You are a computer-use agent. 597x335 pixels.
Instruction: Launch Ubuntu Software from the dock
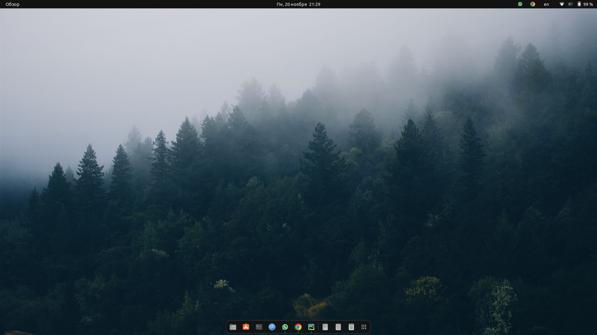tap(246, 327)
